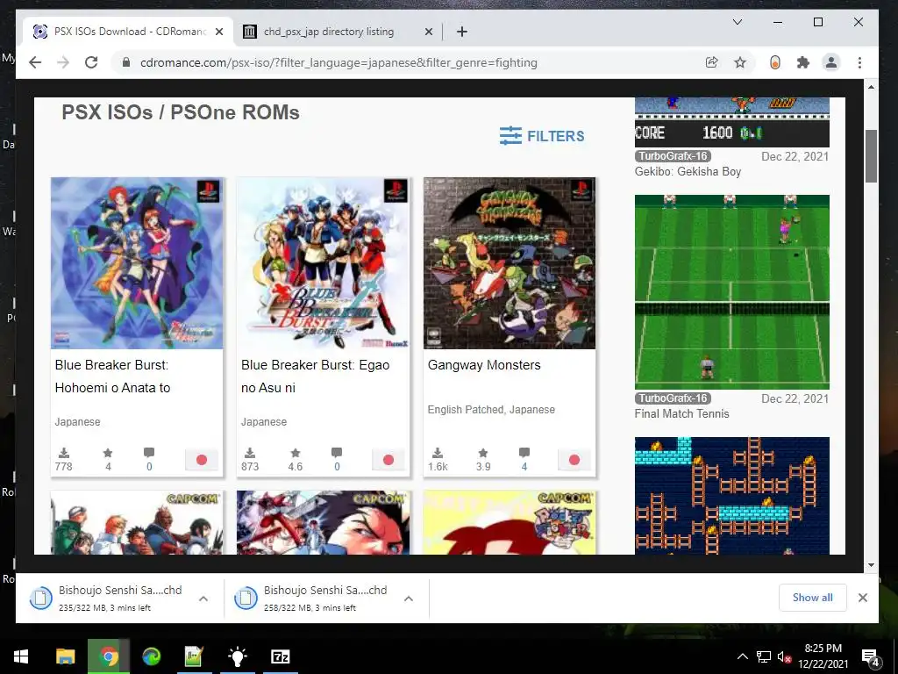Click the download icon showing 873
Viewport: 898px width, 674px height.
click(x=250, y=453)
